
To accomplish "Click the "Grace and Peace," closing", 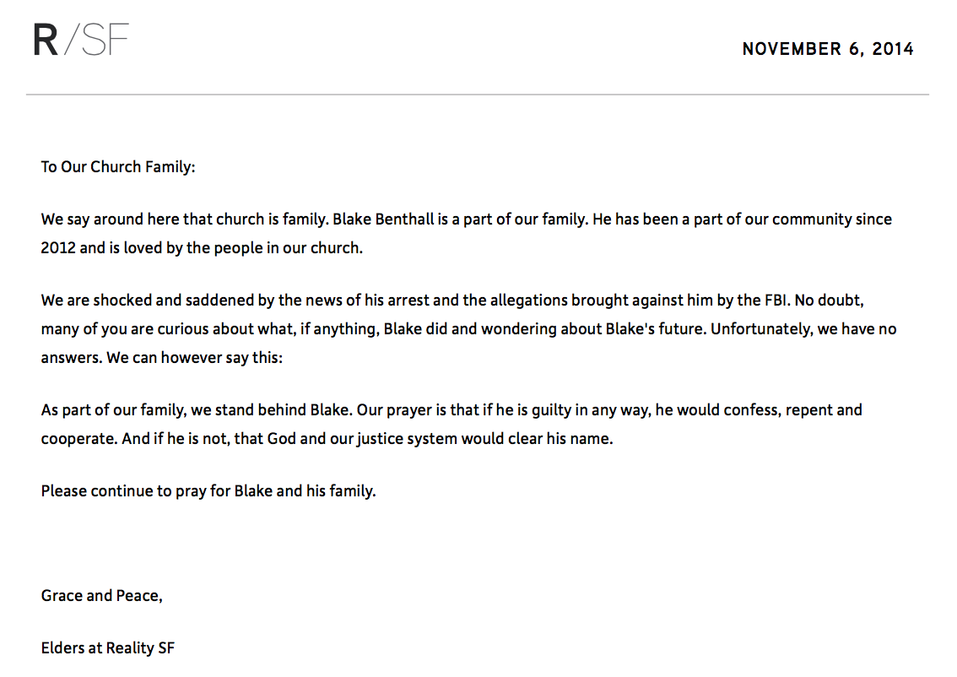I will 101,596.
